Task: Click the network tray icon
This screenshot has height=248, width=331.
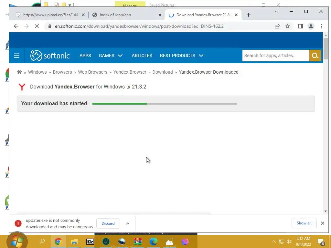Action: (282, 242)
